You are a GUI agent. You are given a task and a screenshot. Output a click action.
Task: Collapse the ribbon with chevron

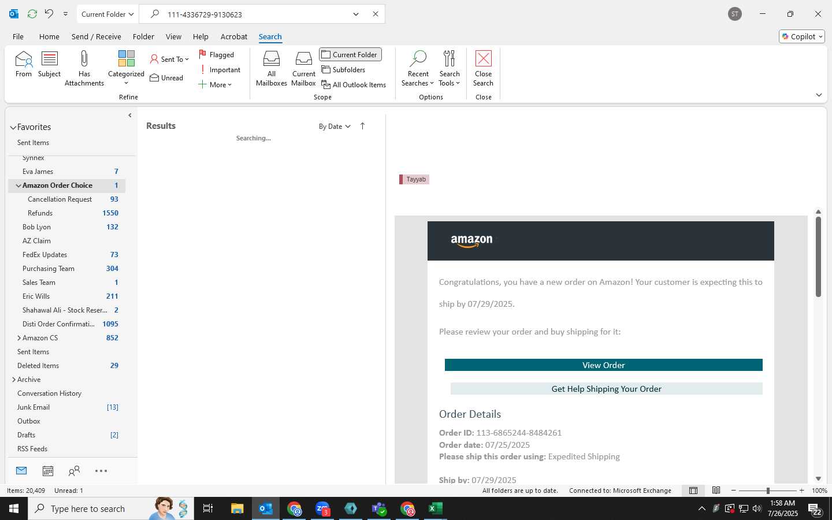point(819,95)
